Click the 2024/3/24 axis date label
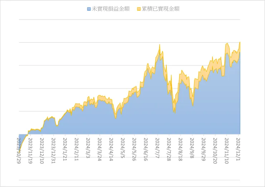The height and width of the screenshot is (187, 265). (100, 150)
